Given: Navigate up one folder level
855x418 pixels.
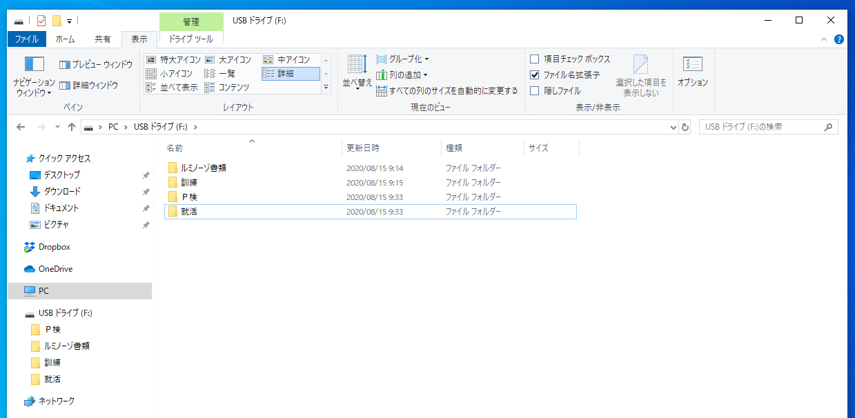Looking at the screenshot, I should point(72,127).
